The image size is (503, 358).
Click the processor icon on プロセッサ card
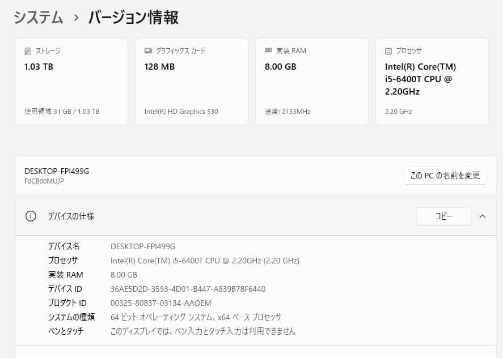tap(388, 50)
